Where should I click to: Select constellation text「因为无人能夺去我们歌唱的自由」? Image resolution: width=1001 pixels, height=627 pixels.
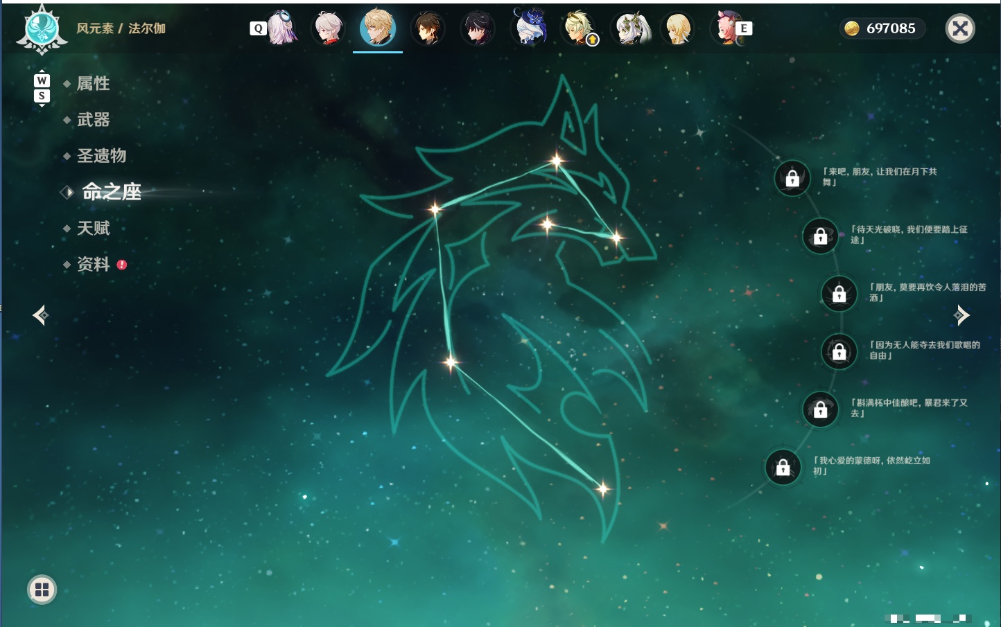pos(925,350)
